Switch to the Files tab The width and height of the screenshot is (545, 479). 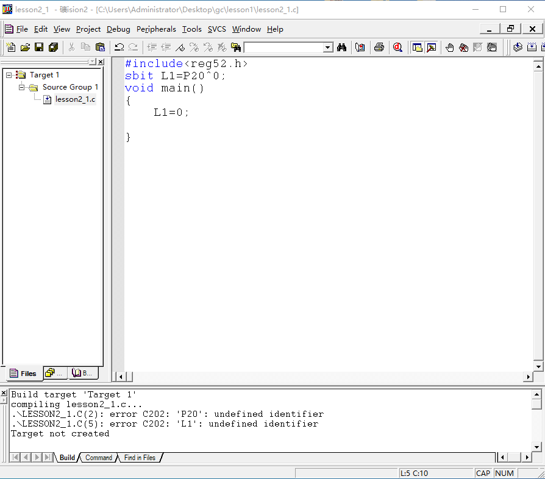(23, 374)
